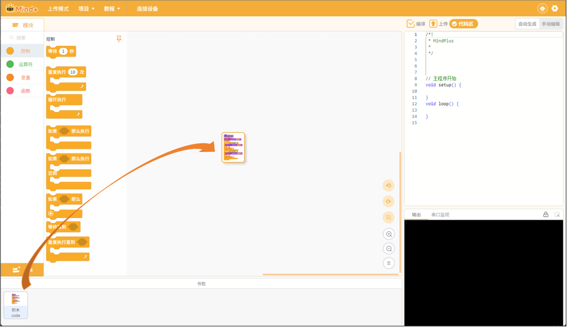Click the * MindPlus comment line
The width and height of the screenshot is (567, 327).
(x=441, y=41)
